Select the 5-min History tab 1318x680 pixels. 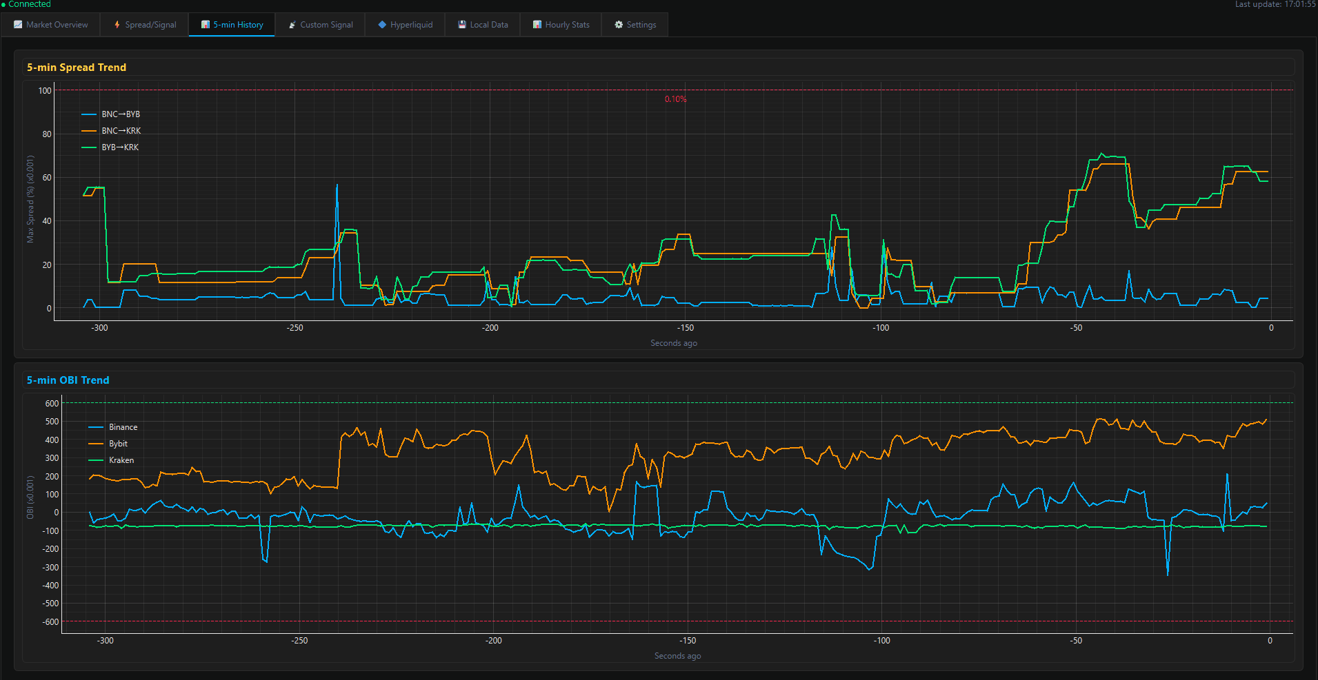click(x=232, y=25)
